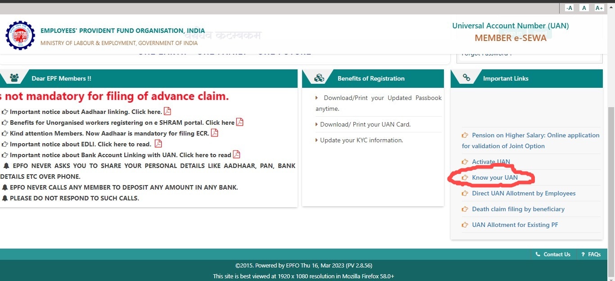Screen dimensions: 615x281
Task: Open Death claim filing by beneficiary link
Action: (x=518, y=209)
